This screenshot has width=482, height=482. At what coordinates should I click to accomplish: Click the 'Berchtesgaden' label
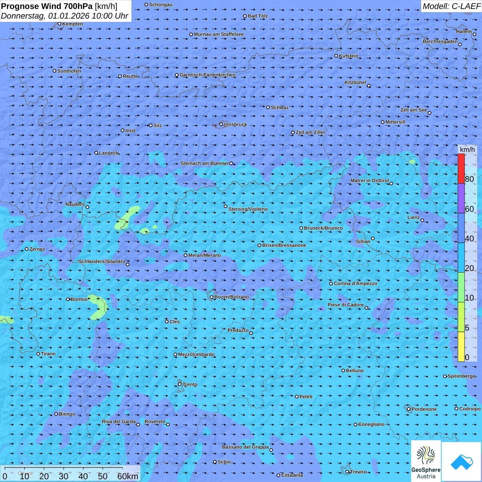(x=440, y=41)
